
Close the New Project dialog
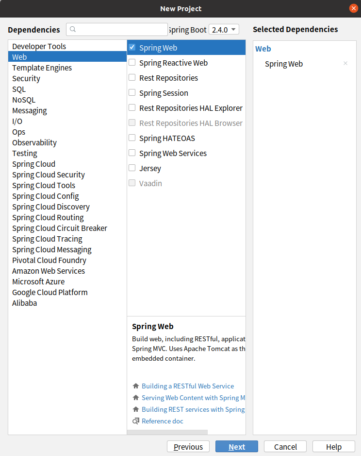353,8
